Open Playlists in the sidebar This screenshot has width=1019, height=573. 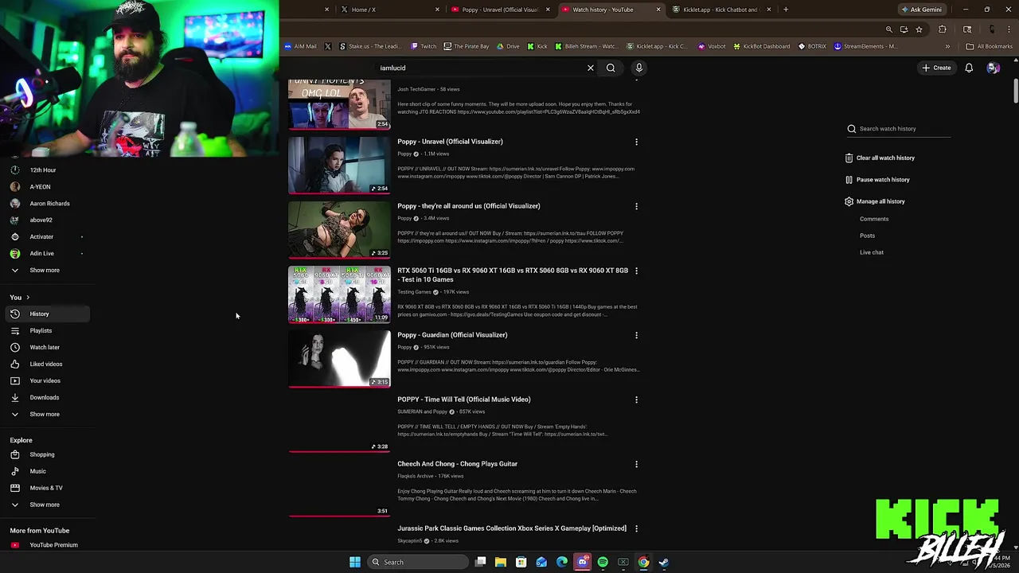tap(46, 330)
